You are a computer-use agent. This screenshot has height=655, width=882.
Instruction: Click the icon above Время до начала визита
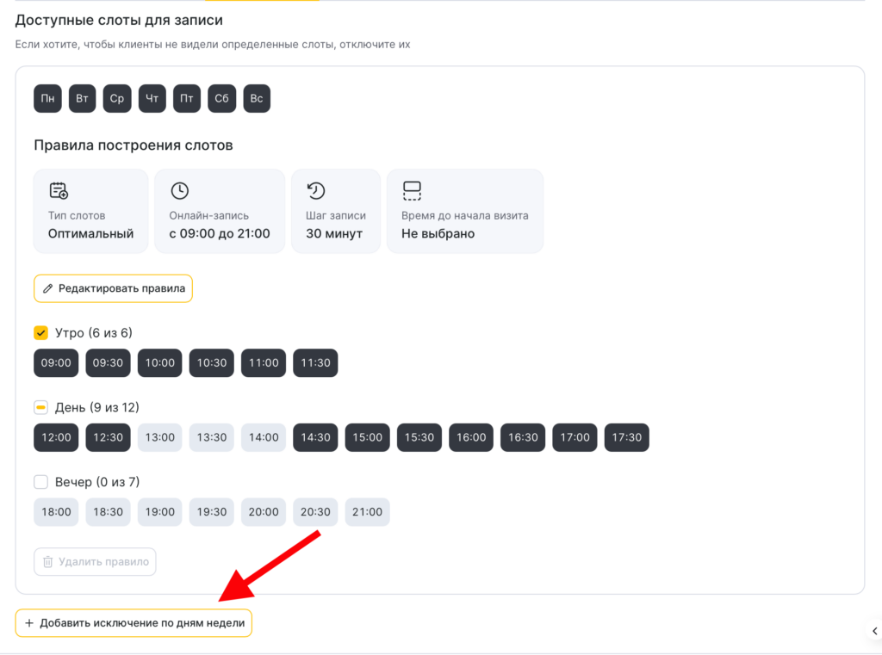click(x=412, y=191)
